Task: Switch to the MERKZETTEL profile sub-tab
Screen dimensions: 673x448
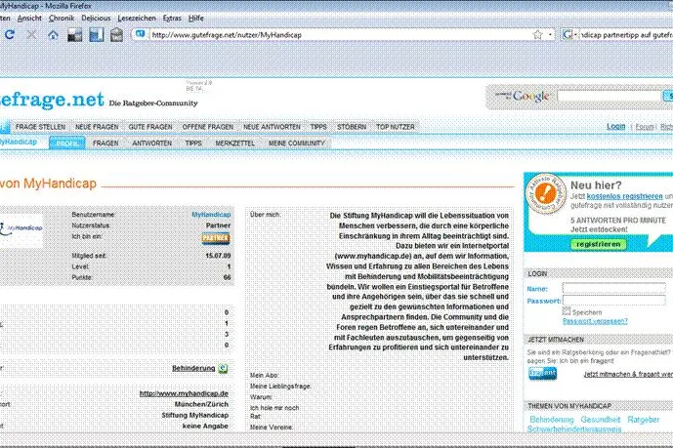Action: (x=234, y=143)
